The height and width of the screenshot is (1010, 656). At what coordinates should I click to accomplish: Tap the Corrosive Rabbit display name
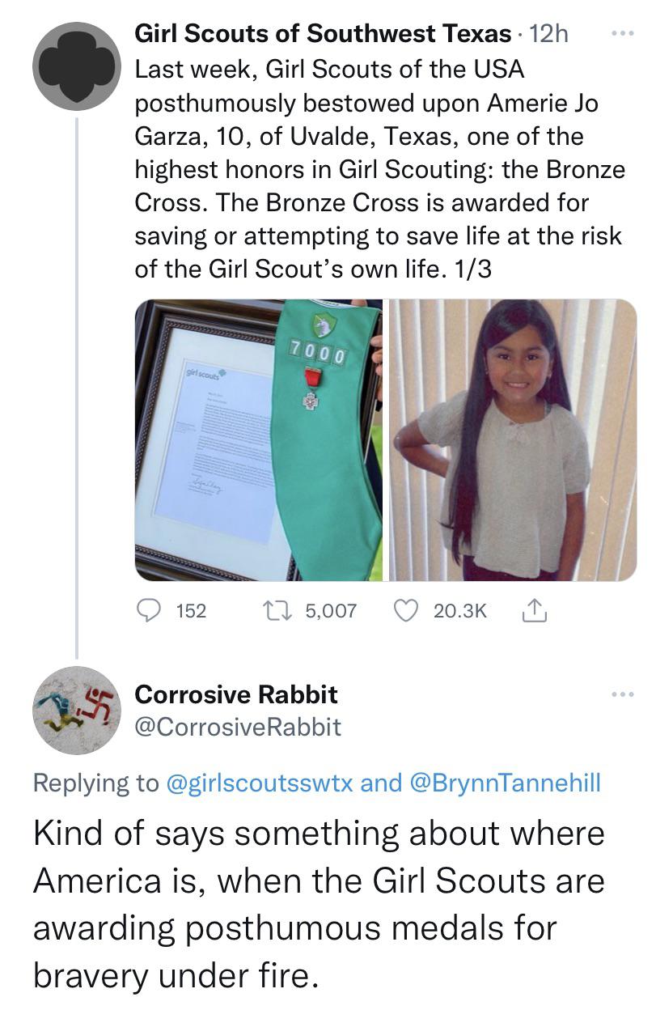pos(235,694)
